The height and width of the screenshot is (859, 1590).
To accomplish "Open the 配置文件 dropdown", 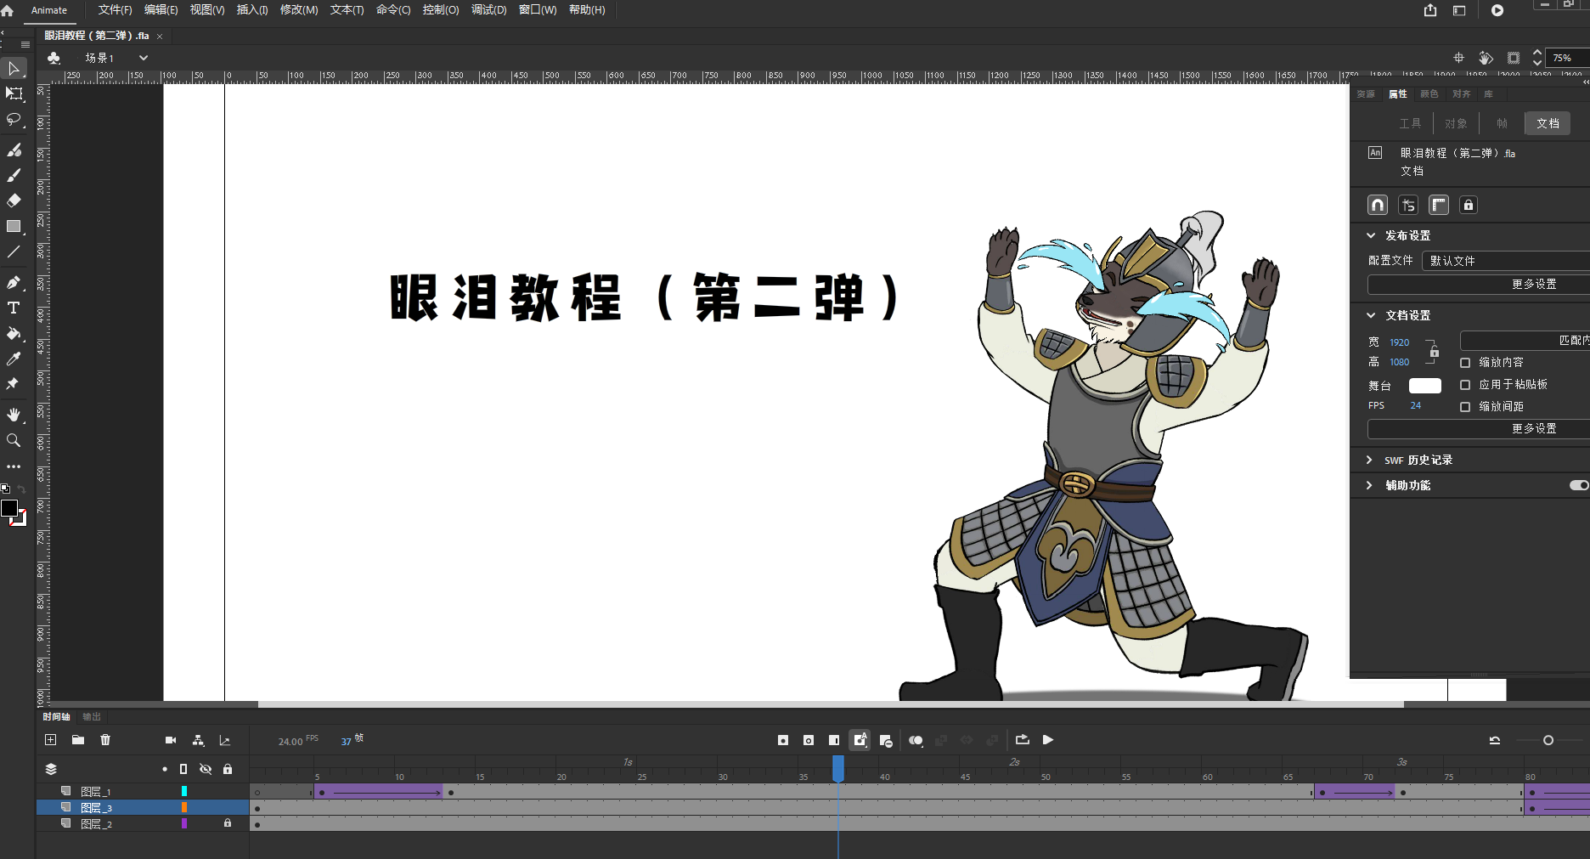I will tap(1506, 261).
